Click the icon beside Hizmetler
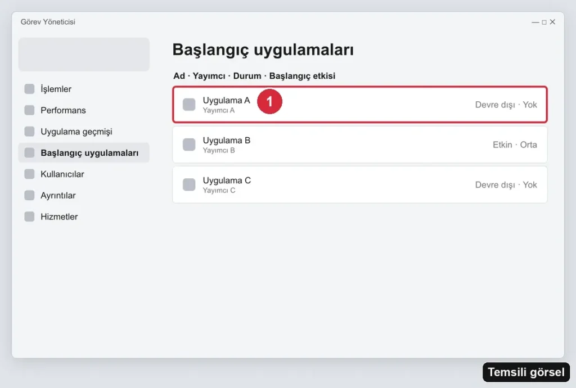Screen dimensions: 576x388 [x=29, y=216]
